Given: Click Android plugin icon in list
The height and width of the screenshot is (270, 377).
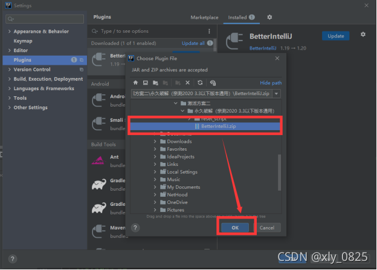Looking at the screenshot, I should (99, 100).
